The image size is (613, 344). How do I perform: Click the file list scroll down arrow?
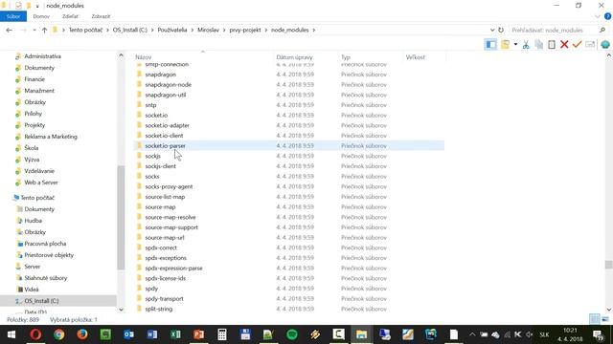click(x=609, y=310)
